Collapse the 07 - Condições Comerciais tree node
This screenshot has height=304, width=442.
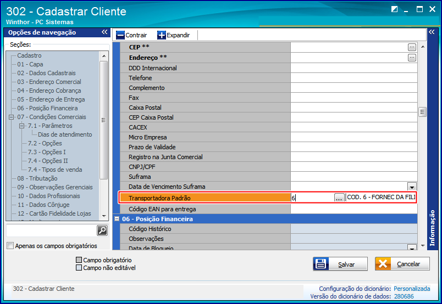(x=12, y=117)
